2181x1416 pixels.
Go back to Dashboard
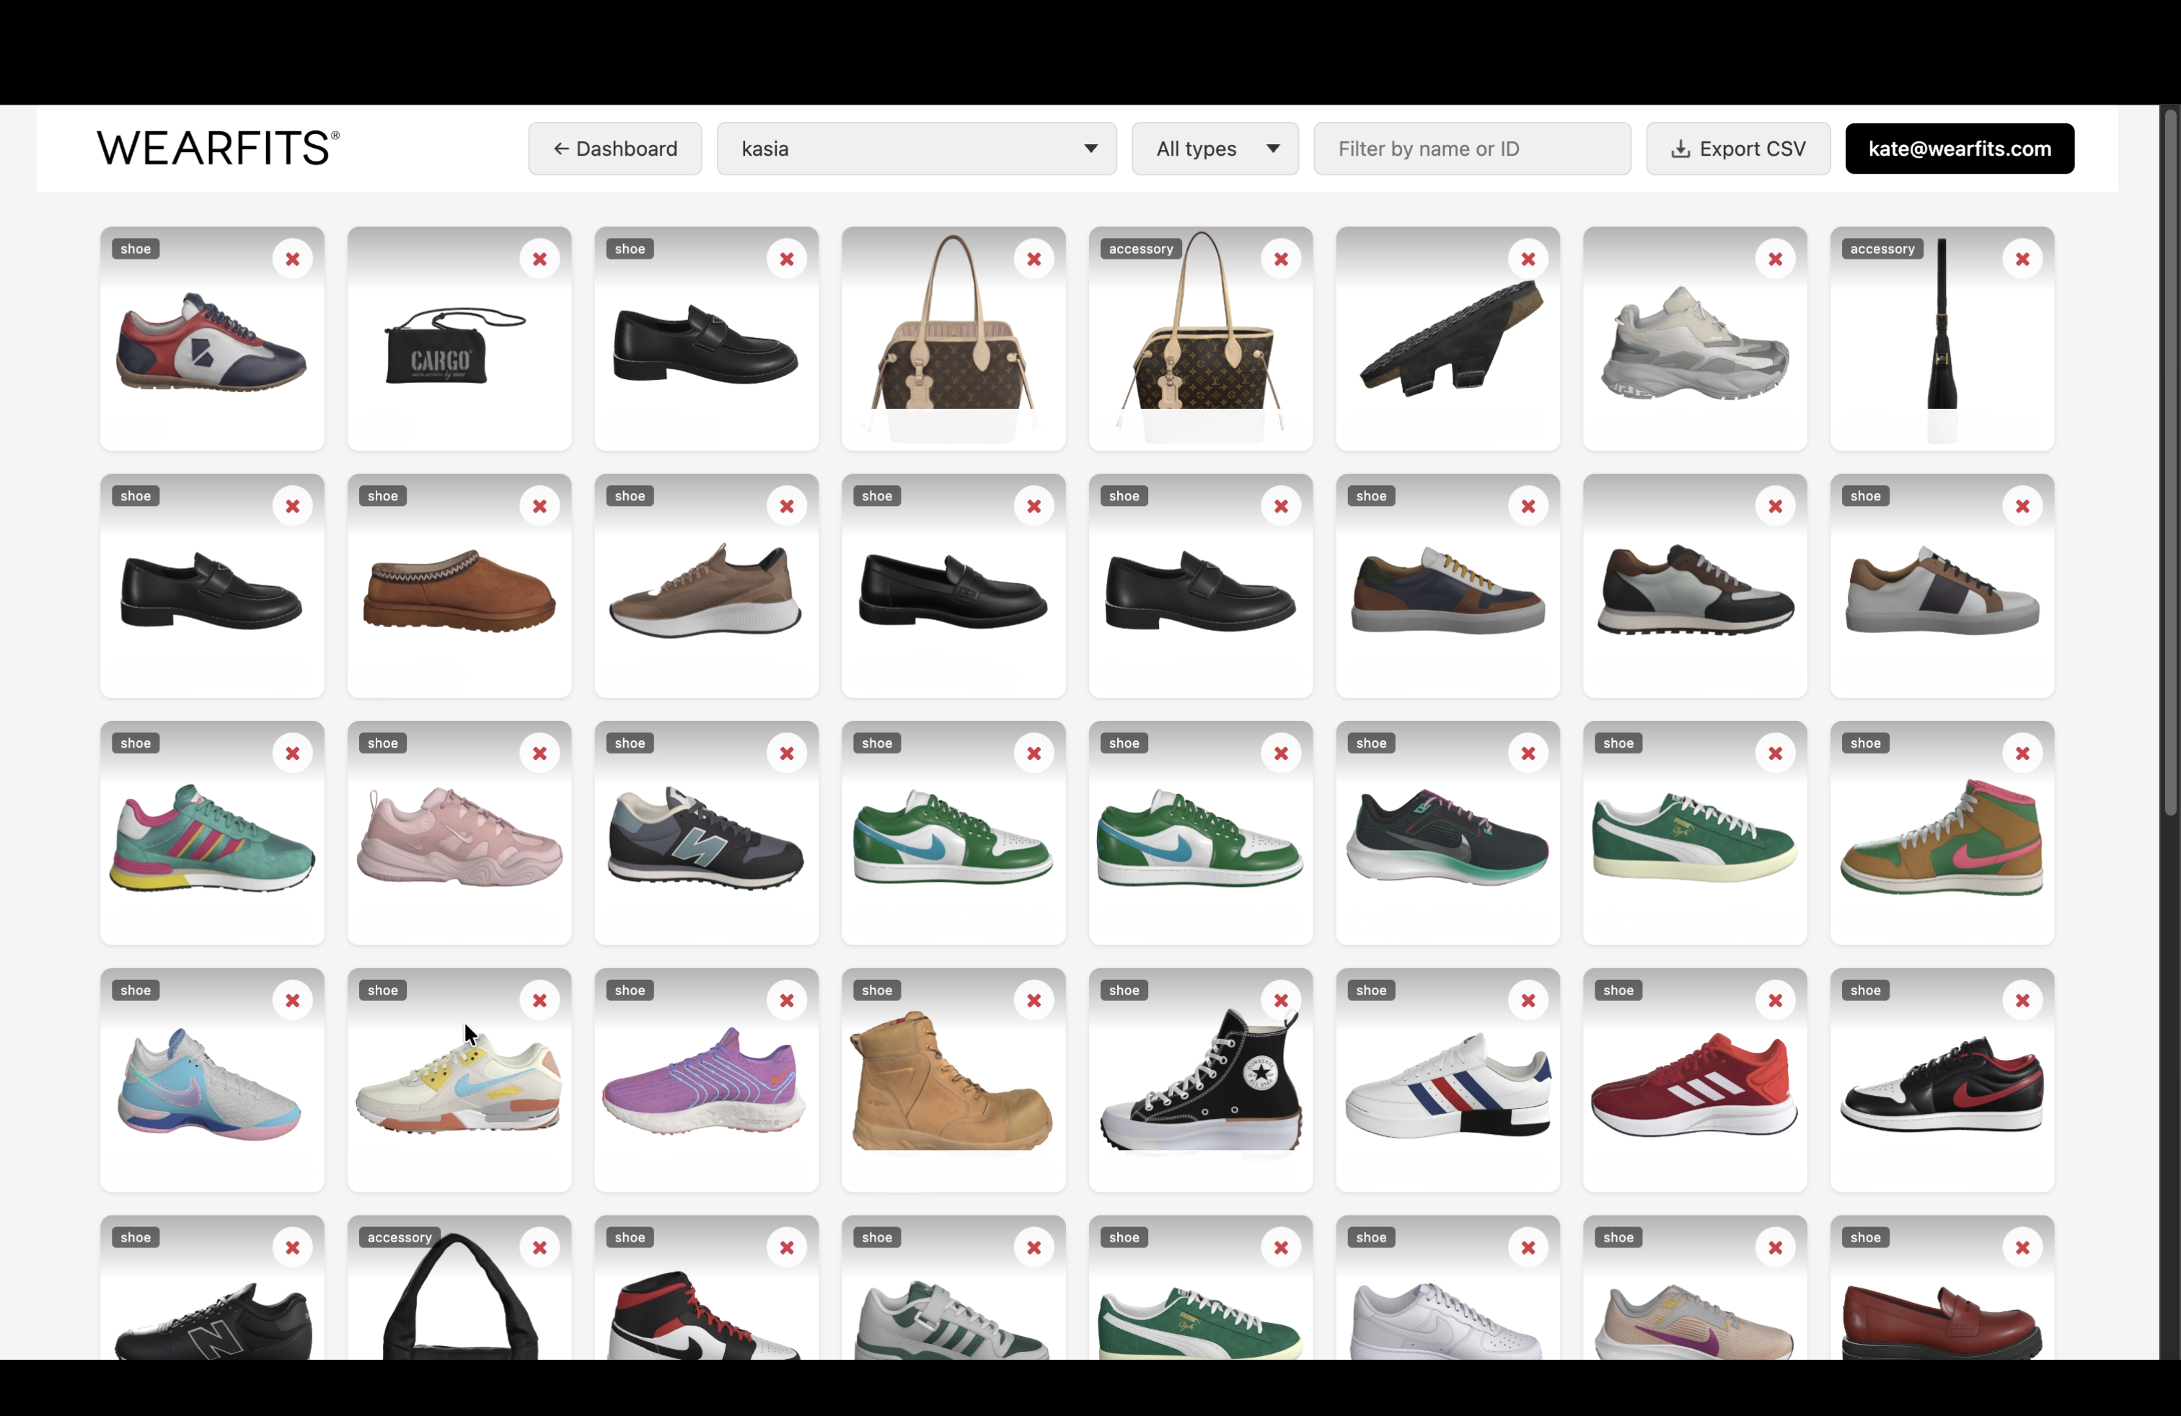point(615,149)
